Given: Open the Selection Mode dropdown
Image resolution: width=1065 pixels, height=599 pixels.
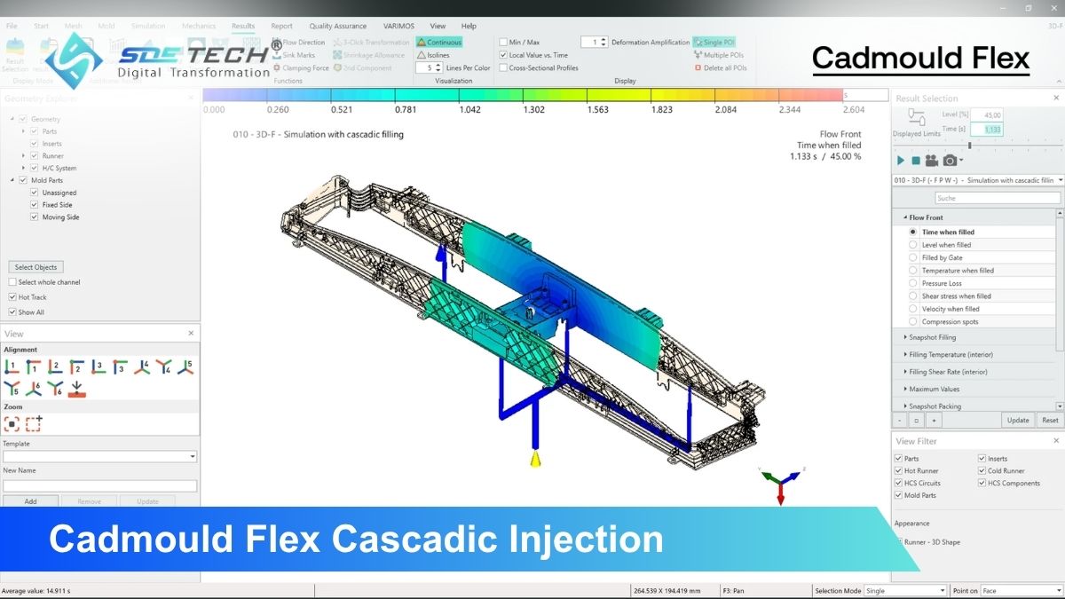Looking at the screenshot, I should tap(906, 590).
